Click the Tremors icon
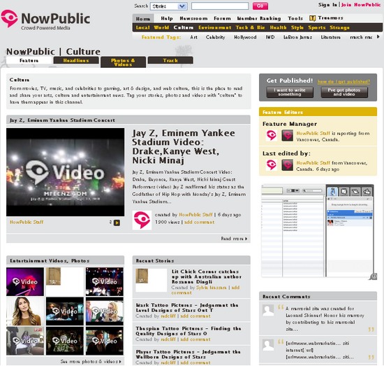The width and height of the screenshot is (384, 366). [312, 18]
